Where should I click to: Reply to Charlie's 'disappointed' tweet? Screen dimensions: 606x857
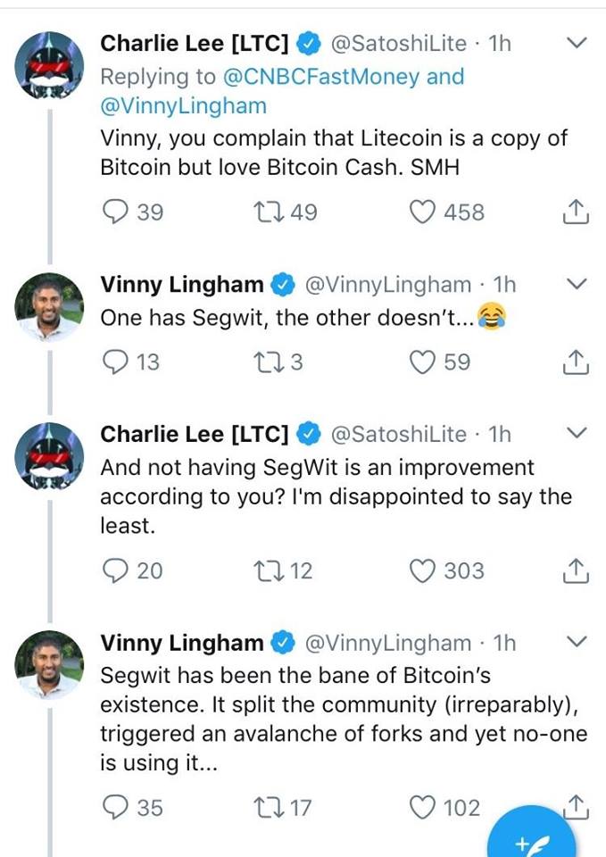tap(116, 570)
